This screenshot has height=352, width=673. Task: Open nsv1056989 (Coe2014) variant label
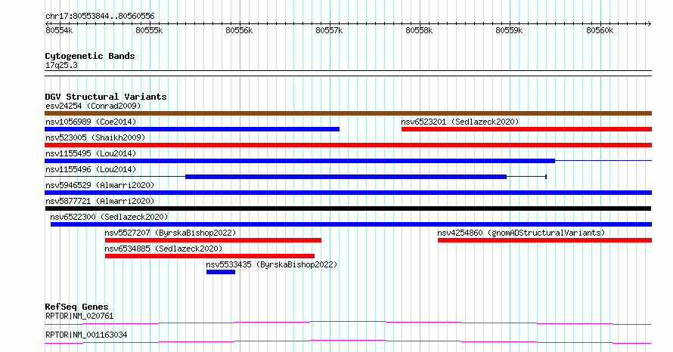point(91,122)
